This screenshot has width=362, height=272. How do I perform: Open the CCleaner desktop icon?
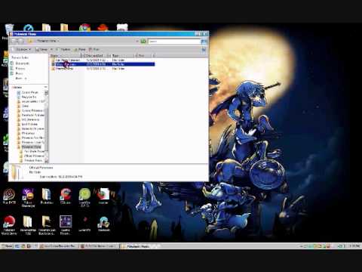(x=66, y=196)
